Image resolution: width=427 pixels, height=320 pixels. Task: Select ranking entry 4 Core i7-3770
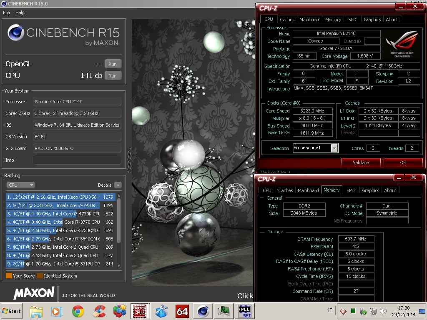tap(60, 222)
